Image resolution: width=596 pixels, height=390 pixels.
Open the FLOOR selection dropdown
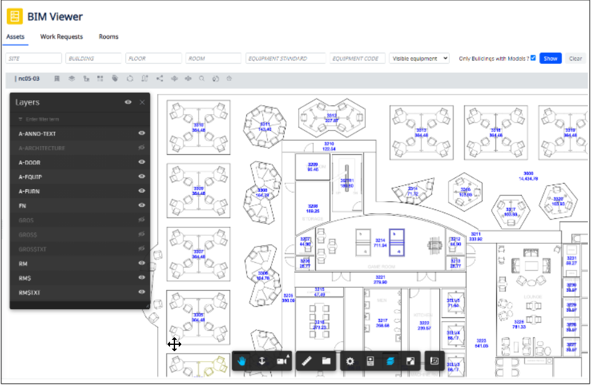tap(153, 58)
